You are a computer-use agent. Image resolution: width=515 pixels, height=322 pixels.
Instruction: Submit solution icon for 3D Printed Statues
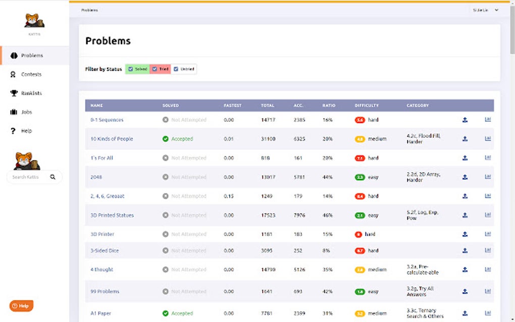coord(465,215)
